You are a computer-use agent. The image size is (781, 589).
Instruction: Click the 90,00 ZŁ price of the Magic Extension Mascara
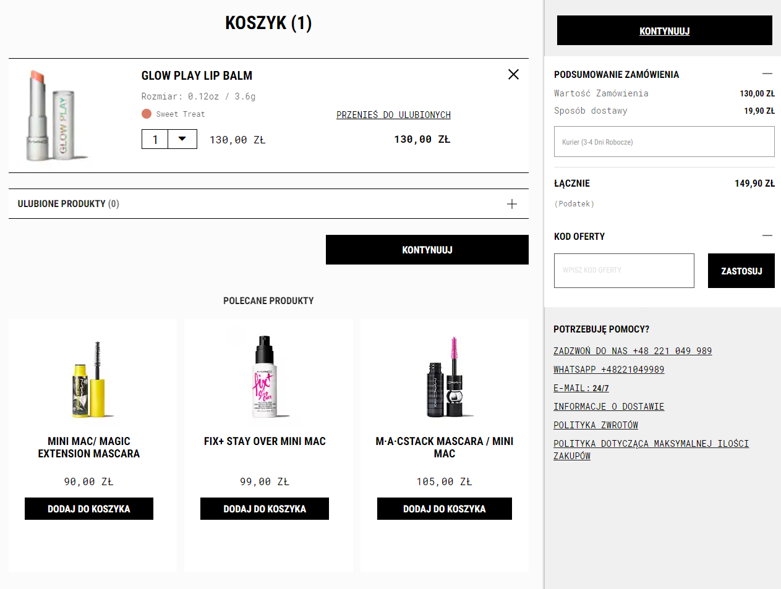89,481
